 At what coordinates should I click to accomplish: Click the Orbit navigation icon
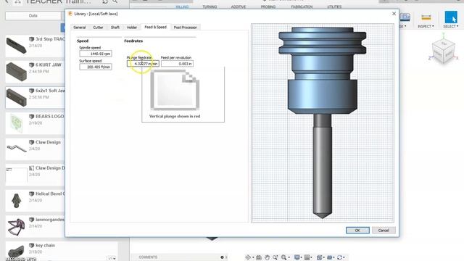(x=248, y=257)
